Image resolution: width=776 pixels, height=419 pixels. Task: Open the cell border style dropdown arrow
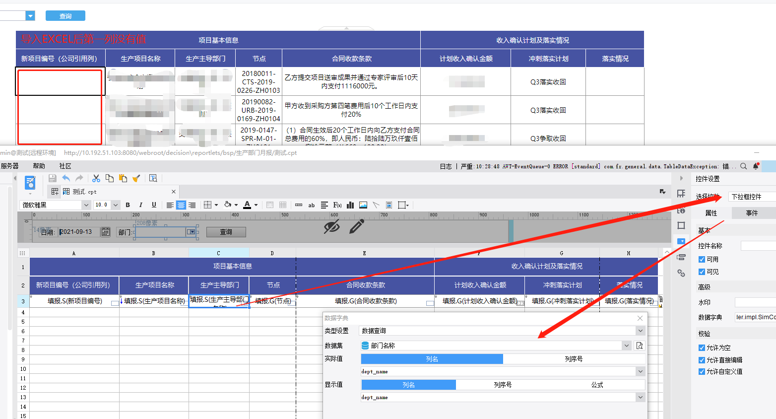coord(216,205)
